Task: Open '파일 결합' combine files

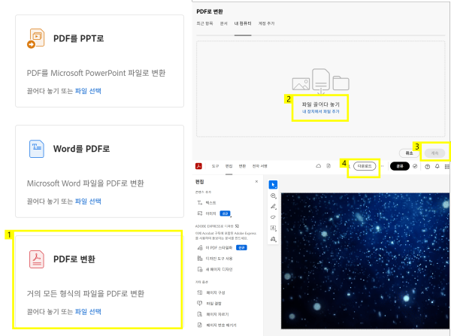Action: [210, 304]
